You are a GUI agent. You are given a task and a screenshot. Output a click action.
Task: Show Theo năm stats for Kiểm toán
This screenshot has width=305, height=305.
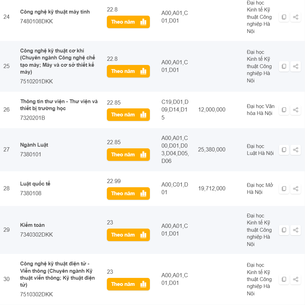pyautogui.click(x=128, y=235)
